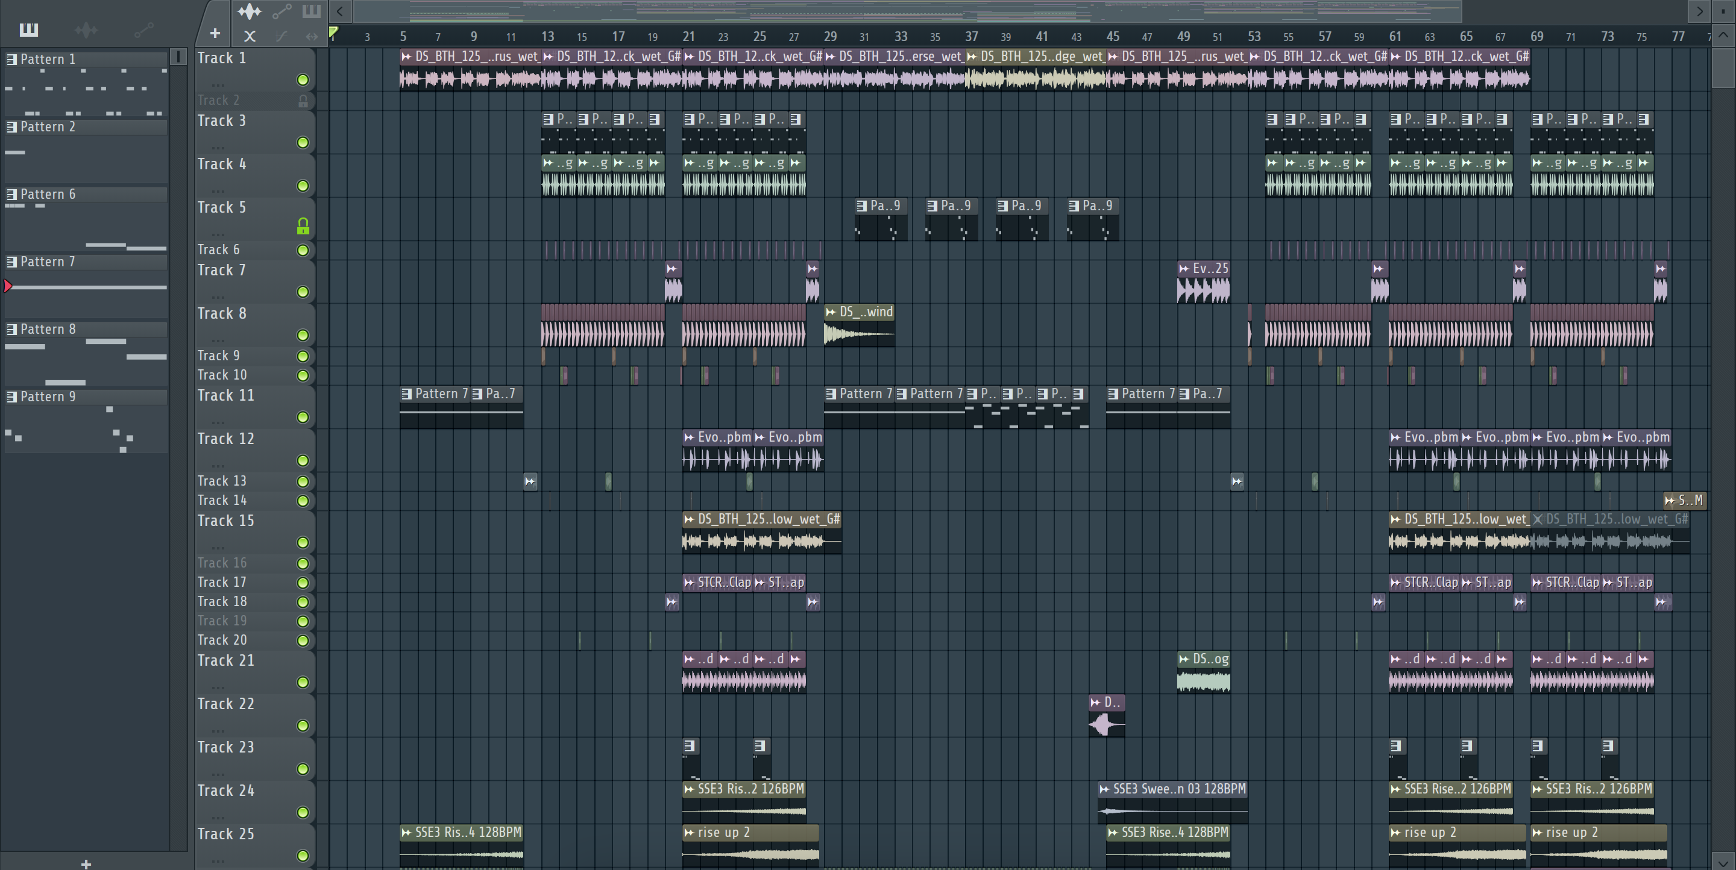Viewport: 1736px width, 870px height.
Task: Open the SSE3 Swee..n 03 128BPM clip menu
Action: point(1104,789)
